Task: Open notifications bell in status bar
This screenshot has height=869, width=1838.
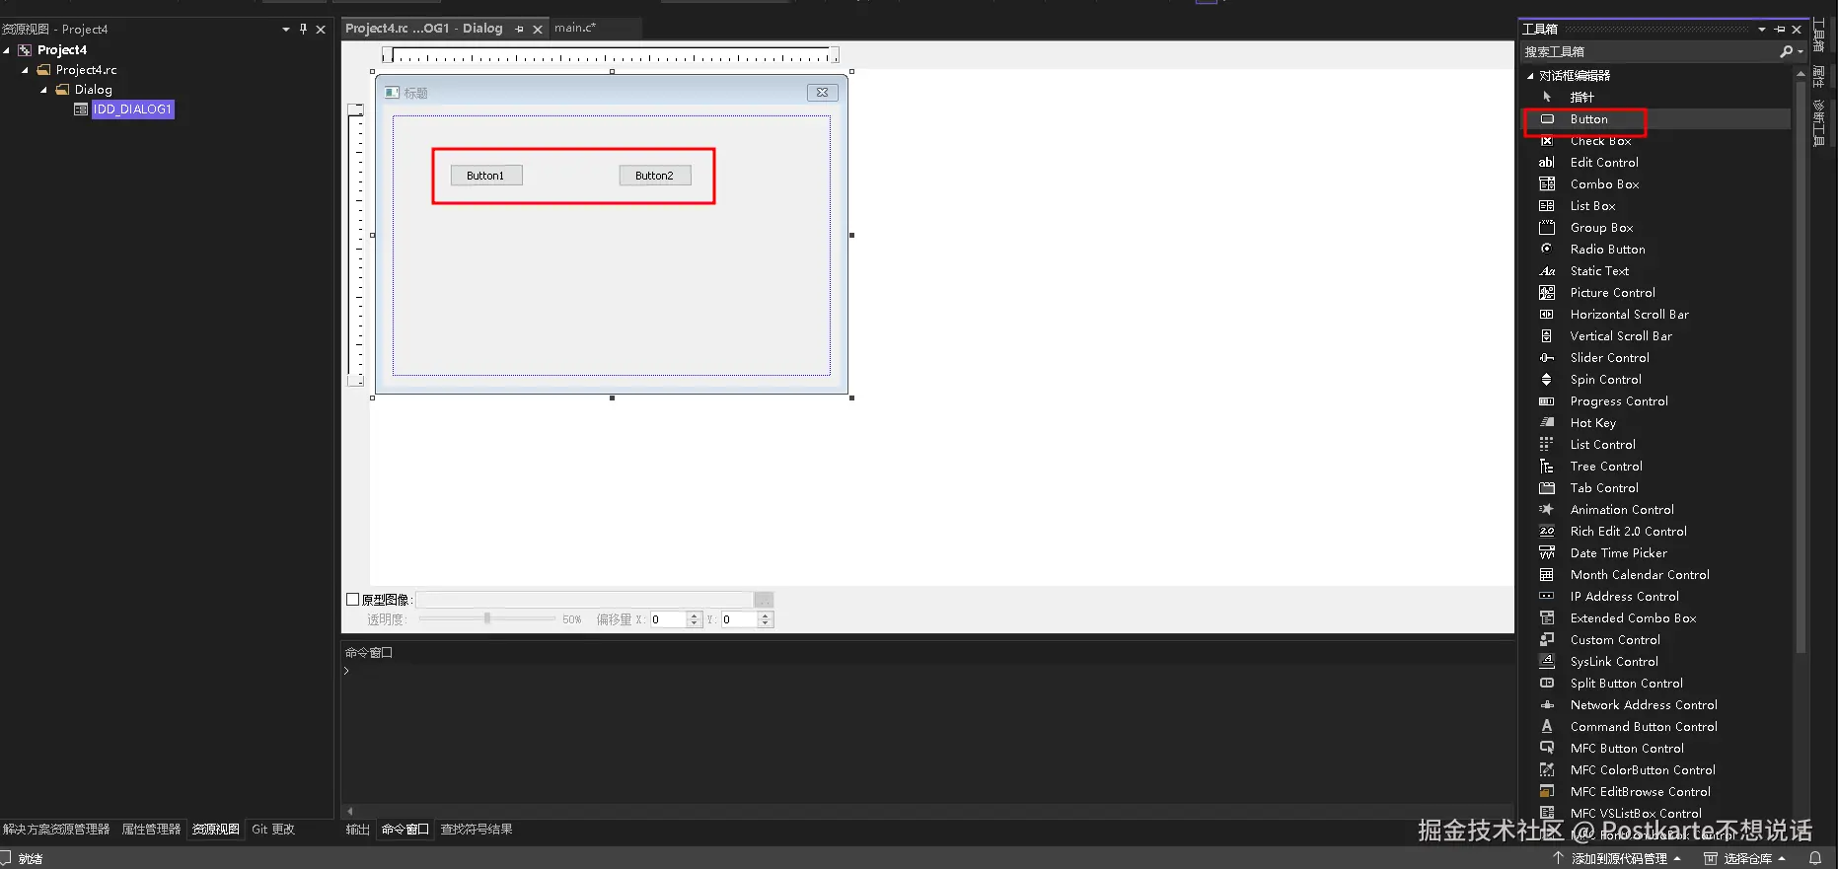Action: tap(1815, 859)
